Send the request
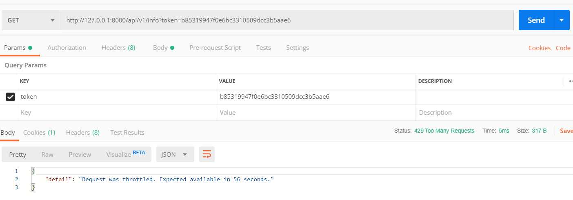The height and width of the screenshot is (200, 573). pyautogui.click(x=536, y=20)
